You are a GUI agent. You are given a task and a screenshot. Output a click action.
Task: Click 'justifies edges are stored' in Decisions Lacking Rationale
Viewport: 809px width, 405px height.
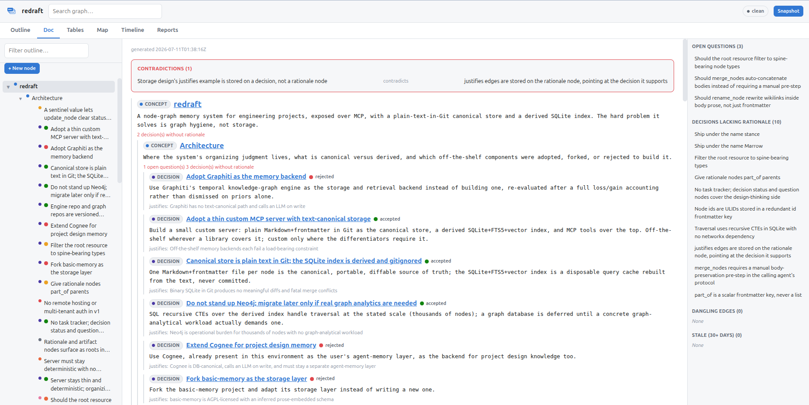(x=743, y=252)
